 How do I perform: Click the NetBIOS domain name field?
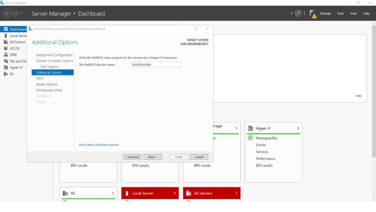pyautogui.click(x=156, y=64)
